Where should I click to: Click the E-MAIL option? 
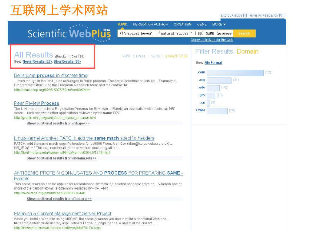point(141,56)
